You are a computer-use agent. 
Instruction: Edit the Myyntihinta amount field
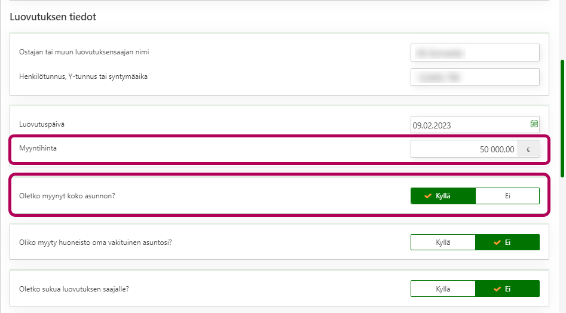click(x=464, y=149)
